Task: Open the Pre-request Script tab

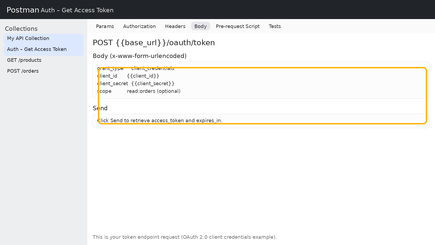Action: 238,26
